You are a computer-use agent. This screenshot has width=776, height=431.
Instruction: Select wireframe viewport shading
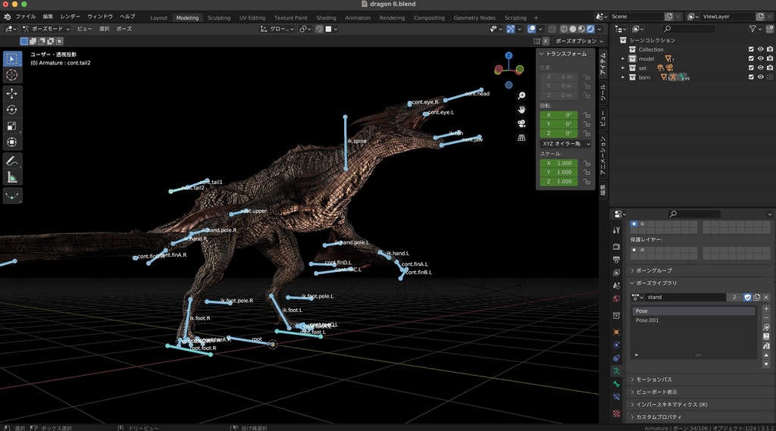[564, 30]
